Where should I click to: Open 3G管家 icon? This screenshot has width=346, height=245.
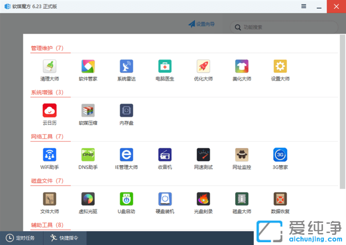click(280, 155)
